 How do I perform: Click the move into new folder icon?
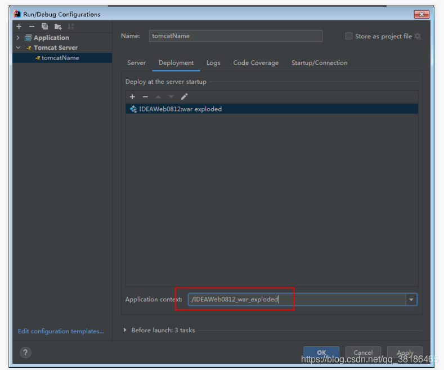(58, 27)
